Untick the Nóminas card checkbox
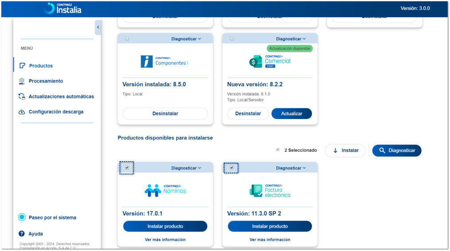The height and width of the screenshot is (251, 450). 127,168
